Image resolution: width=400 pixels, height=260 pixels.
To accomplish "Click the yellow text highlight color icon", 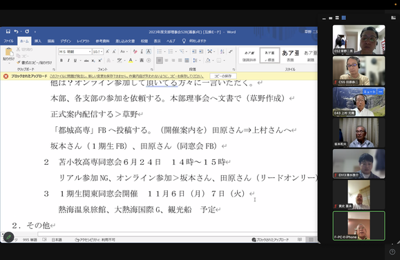I will pyautogui.click(x=120, y=61).
